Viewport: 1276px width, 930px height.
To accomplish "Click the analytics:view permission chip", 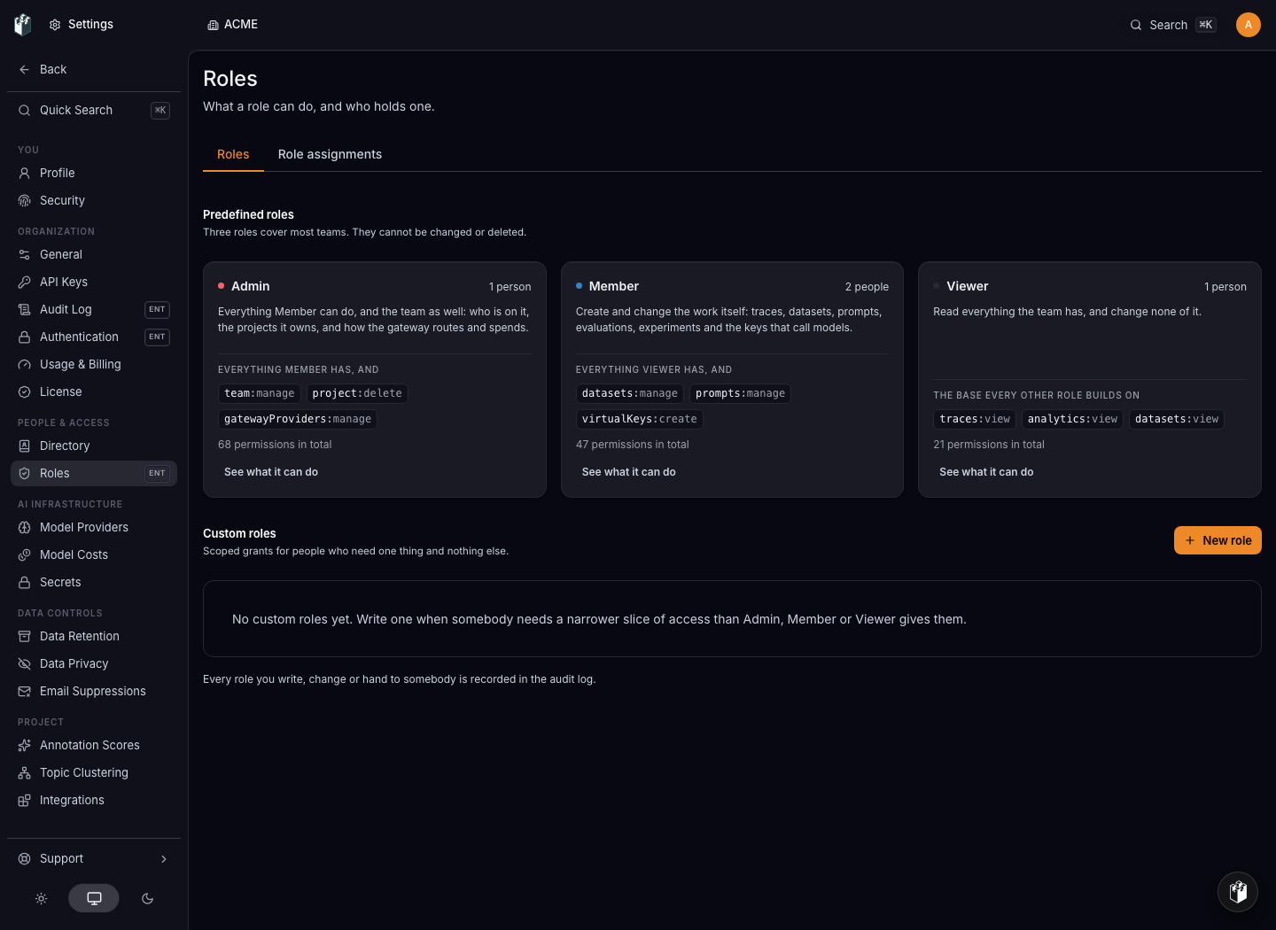I will pyautogui.click(x=1072, y=419).
